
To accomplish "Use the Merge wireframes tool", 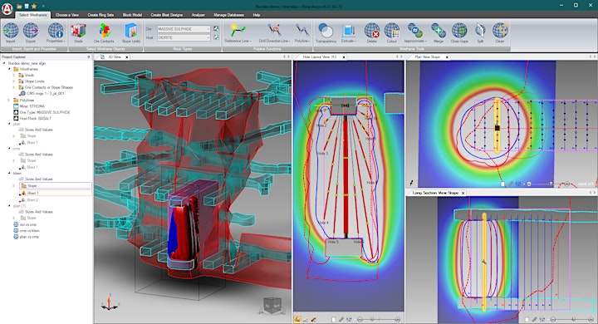I will coord(439,32).
